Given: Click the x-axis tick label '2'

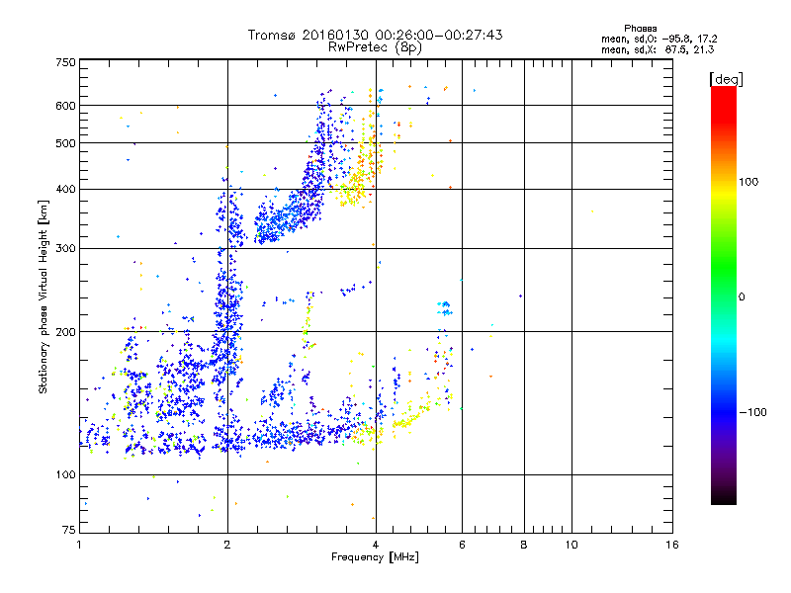Looking at the screenshot, I should (227, 545).
